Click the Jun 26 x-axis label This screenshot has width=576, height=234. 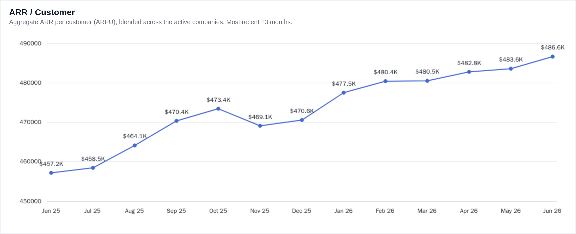tap(552, 211)
